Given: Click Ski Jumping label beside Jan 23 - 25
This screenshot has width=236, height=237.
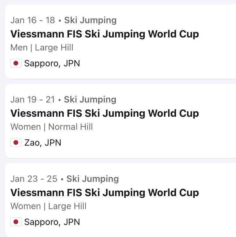Looking at the screenshot, I should pyautogui.click(x=93, y=179).
